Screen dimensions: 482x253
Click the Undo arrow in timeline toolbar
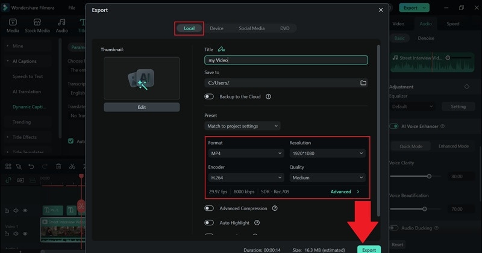tap(31, 166)
